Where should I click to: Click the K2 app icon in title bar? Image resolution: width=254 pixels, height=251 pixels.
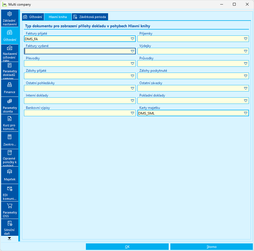click(5, 5)
